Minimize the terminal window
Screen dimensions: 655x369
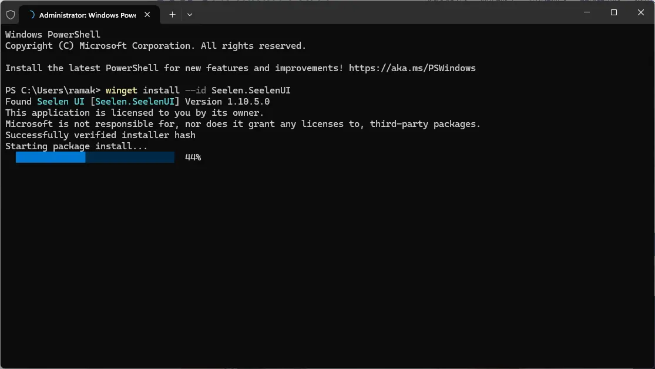click(x=586, y=12)
